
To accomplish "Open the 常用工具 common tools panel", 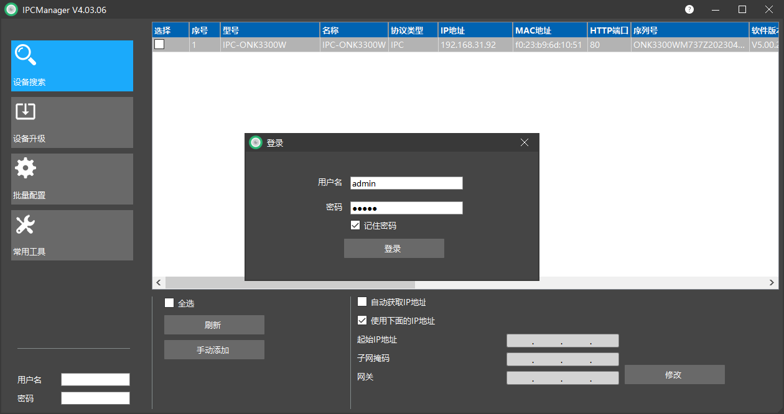I will click(x=72, y=236).
